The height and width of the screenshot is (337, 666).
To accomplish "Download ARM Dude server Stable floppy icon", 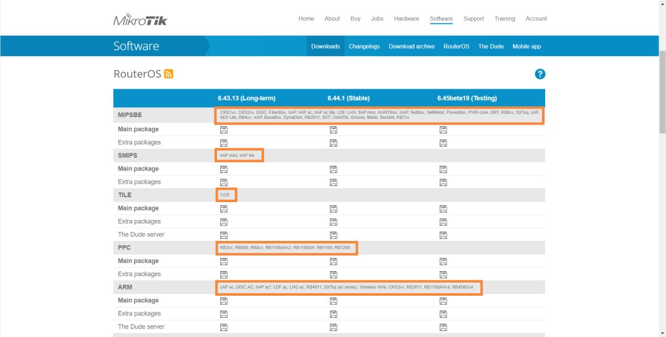I will [333, 327].
